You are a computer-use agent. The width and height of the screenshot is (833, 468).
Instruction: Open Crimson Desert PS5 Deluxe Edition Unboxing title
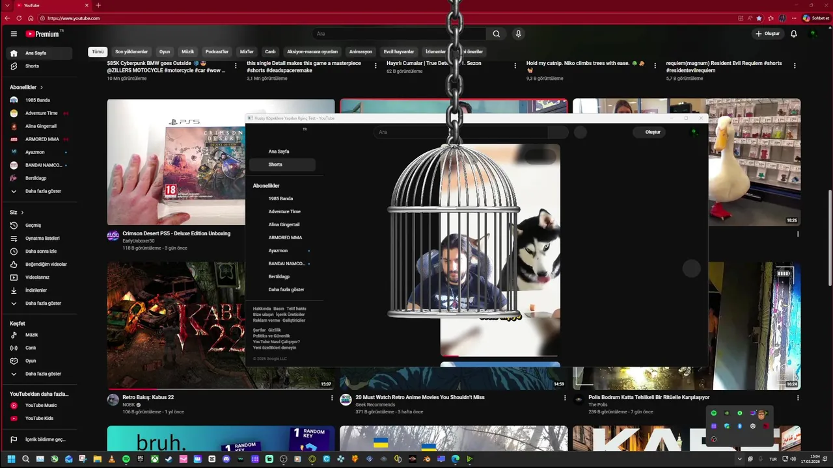click(176, 233)
